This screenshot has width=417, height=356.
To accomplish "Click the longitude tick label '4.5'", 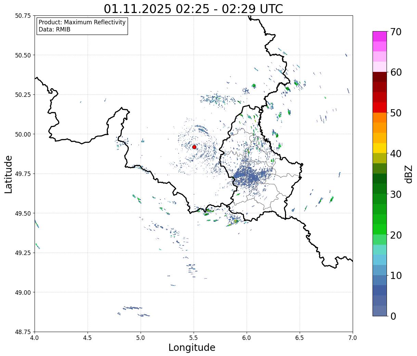I will click(x=88, y=338).
